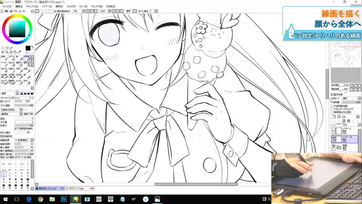Click the Windows Start button
The width and height of the screenshot is (362, 204).
5,199
